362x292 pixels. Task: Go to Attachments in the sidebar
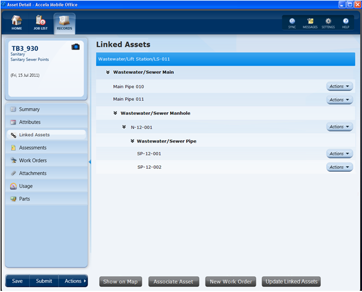pos(33,174)
